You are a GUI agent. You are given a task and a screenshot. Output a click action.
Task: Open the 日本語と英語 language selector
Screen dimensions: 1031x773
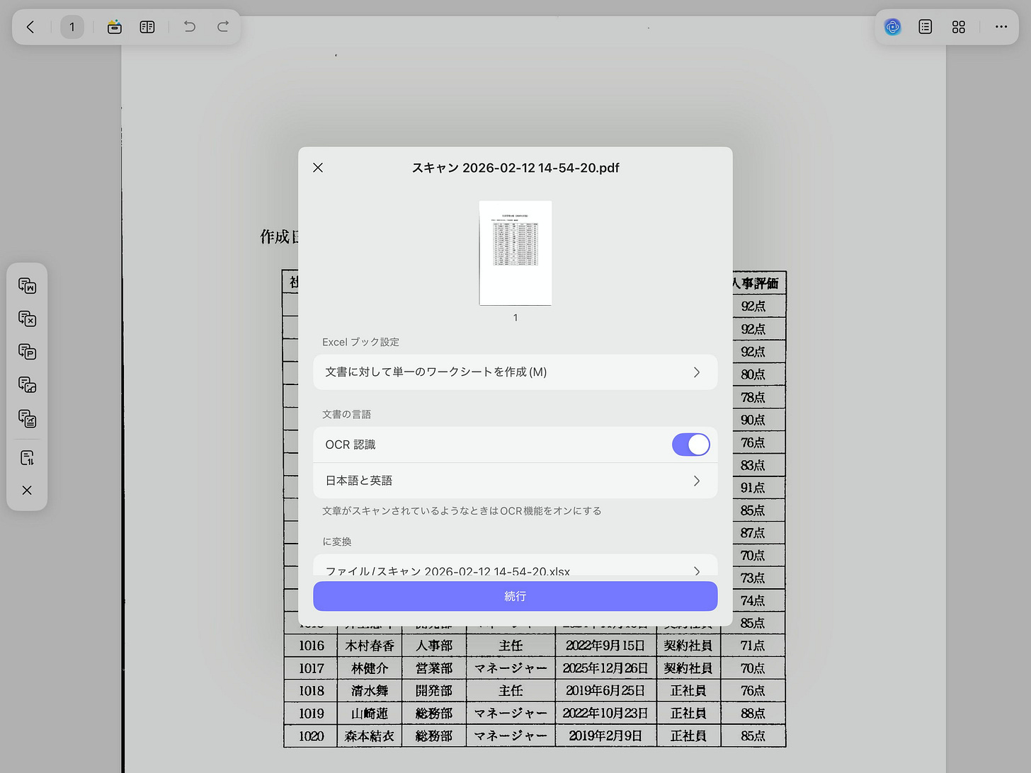(515, 480)
